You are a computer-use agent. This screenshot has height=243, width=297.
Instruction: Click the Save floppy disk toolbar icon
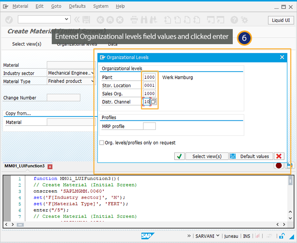(86, 20)
